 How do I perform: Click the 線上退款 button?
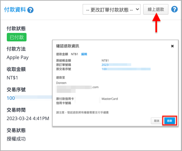click(156, 10)
